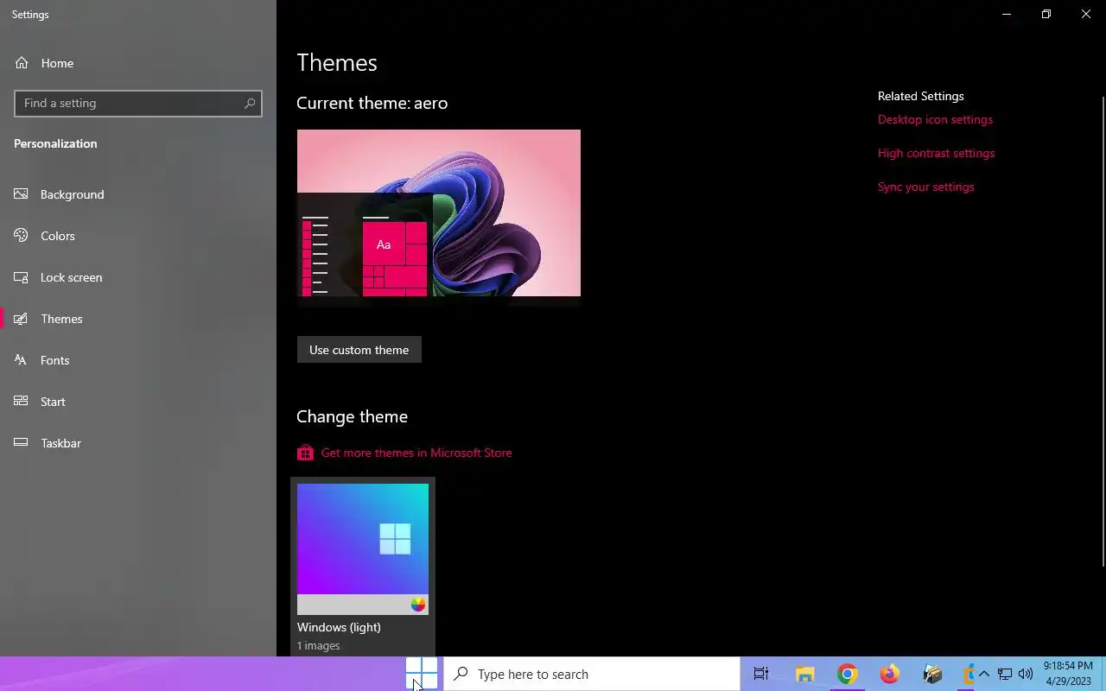
Task: Click the Microsoft Store bag icon
Action: point(305,453)
